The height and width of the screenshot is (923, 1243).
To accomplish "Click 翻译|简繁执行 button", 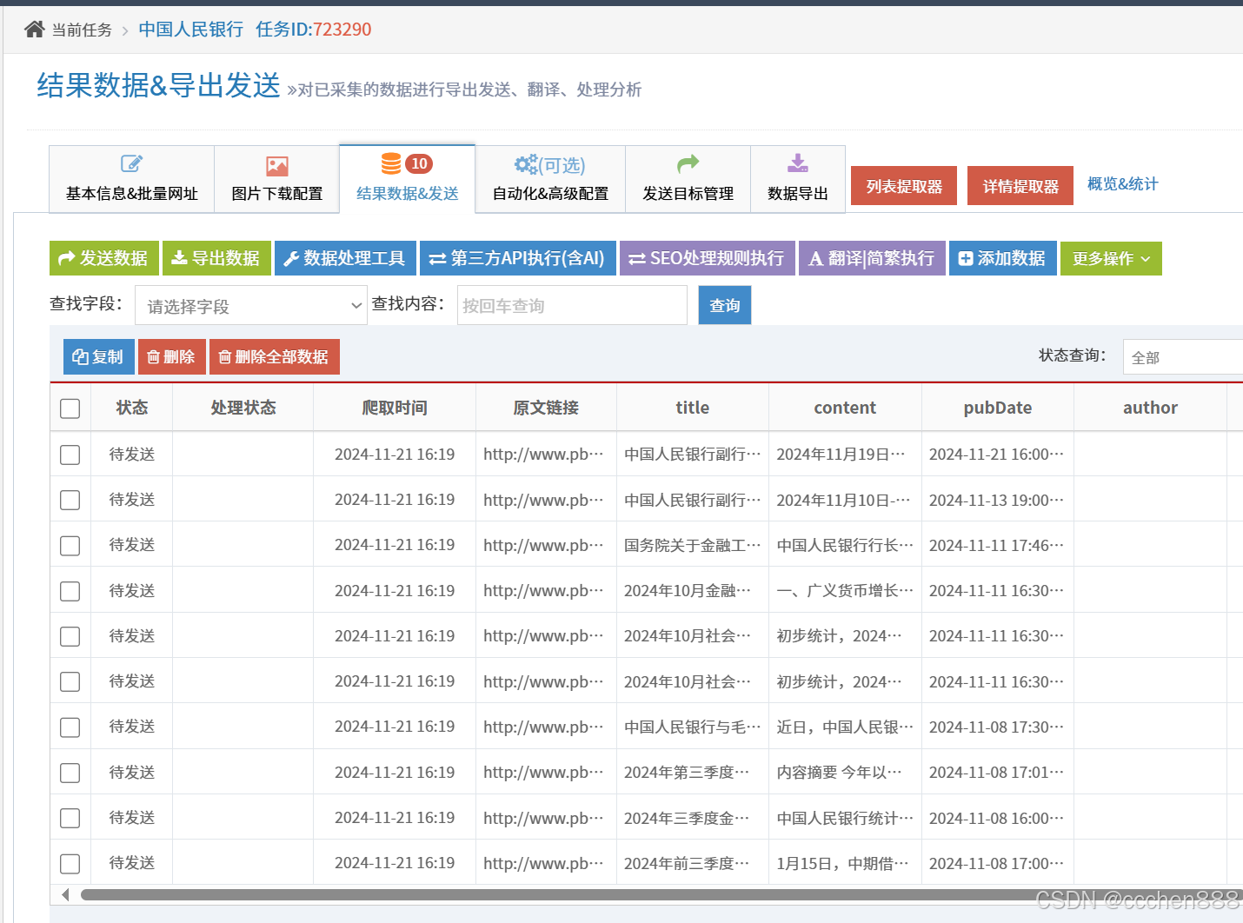I will tap(872, 258).
